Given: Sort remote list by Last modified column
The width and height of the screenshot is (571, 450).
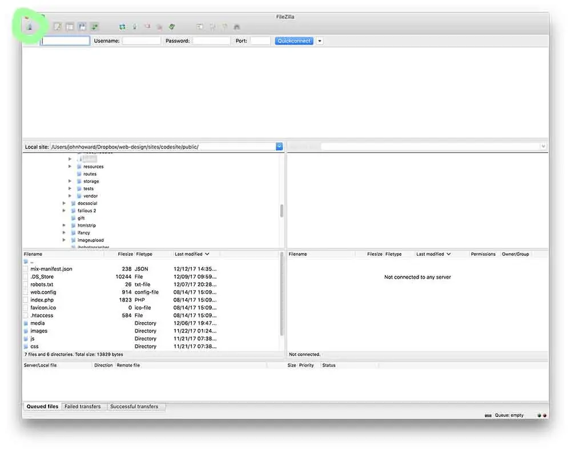Looking at the screenshot, I should [x=433, y=254].
